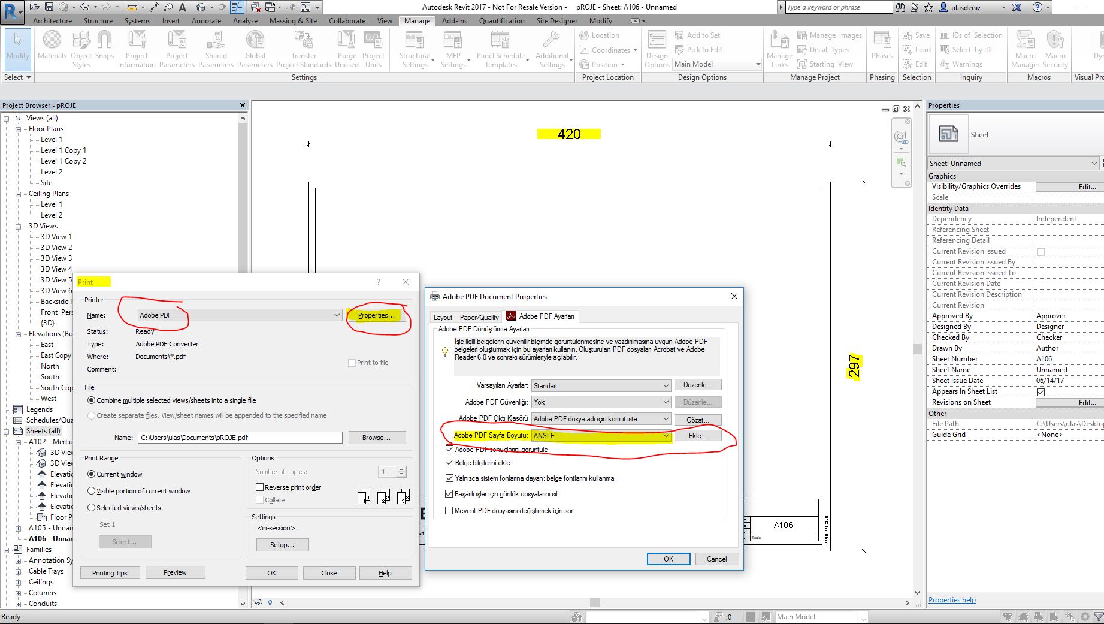Screen dimensions: 1104x624
Task: Select the Selected views/sheets option
Action: point(91,508)
